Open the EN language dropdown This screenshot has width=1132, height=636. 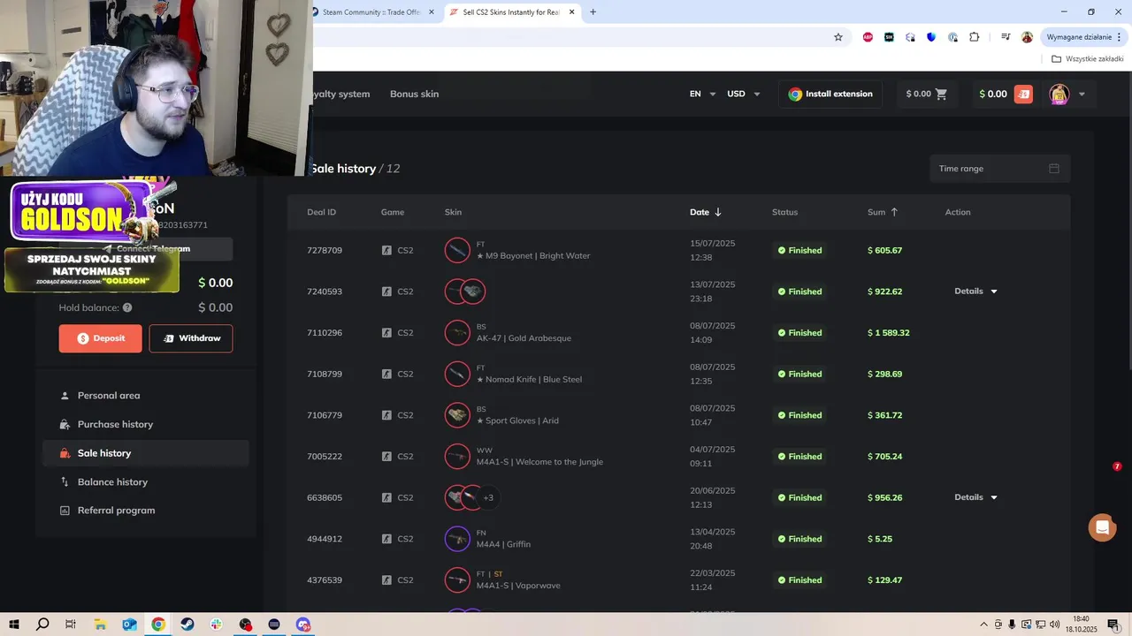[x=702, y=94]
